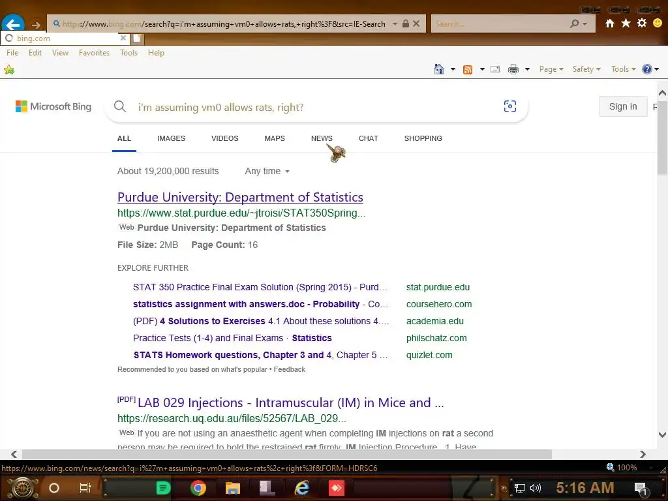This screenshot has height=501, width=668.
Task: Click the Print printer icon
Action: 513,69
